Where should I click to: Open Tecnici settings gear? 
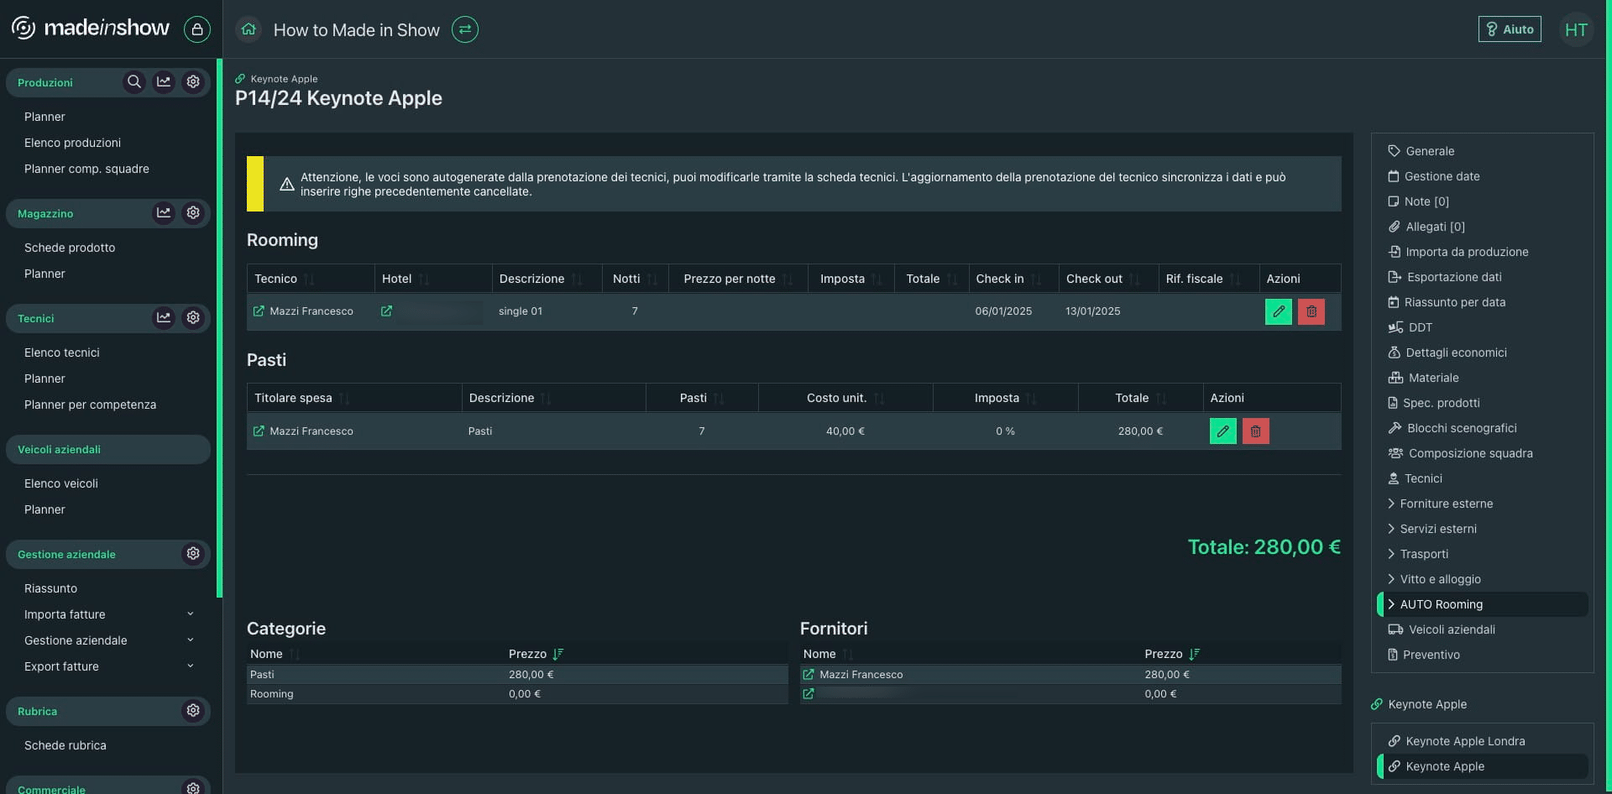193,318
